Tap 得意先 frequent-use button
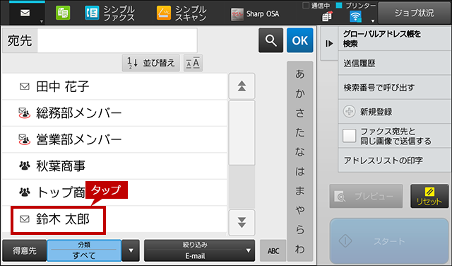 (x=25, y=250)
